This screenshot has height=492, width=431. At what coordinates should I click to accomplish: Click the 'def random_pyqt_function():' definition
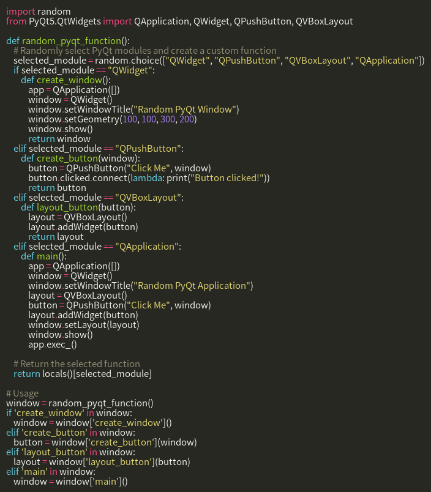pyautogui.click(x=68, y=41)
